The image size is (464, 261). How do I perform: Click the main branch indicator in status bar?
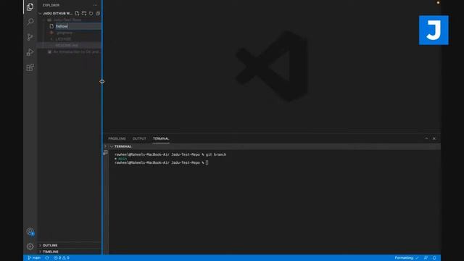(34, 258)
